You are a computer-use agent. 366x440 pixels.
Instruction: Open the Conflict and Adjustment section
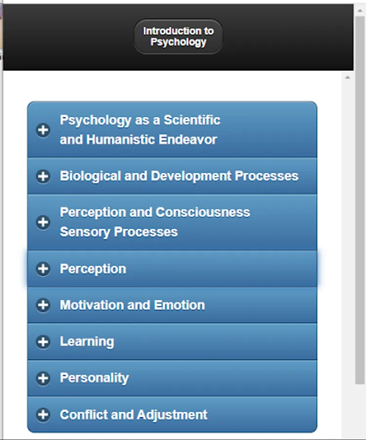[x=172, y=415]
